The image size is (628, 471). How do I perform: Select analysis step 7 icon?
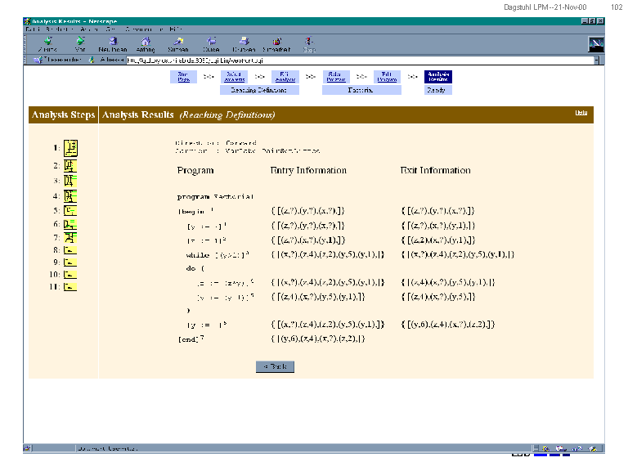[71, 237]
